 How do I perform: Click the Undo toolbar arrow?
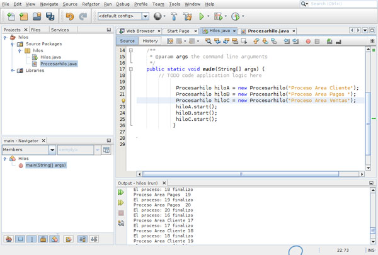tap(69, 16)
